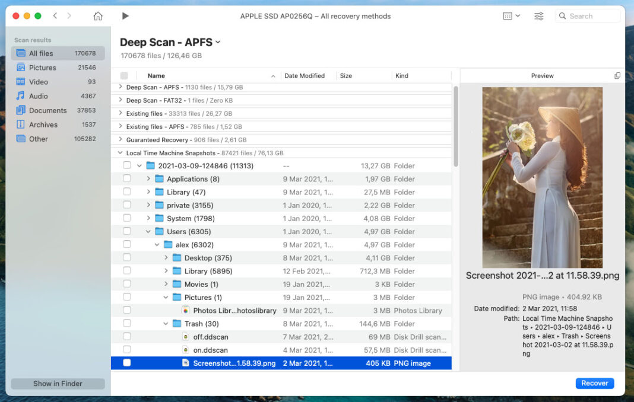Check the Trash (30) folder checkbox
The image size is (634, 402).
(x=126, y=323)
